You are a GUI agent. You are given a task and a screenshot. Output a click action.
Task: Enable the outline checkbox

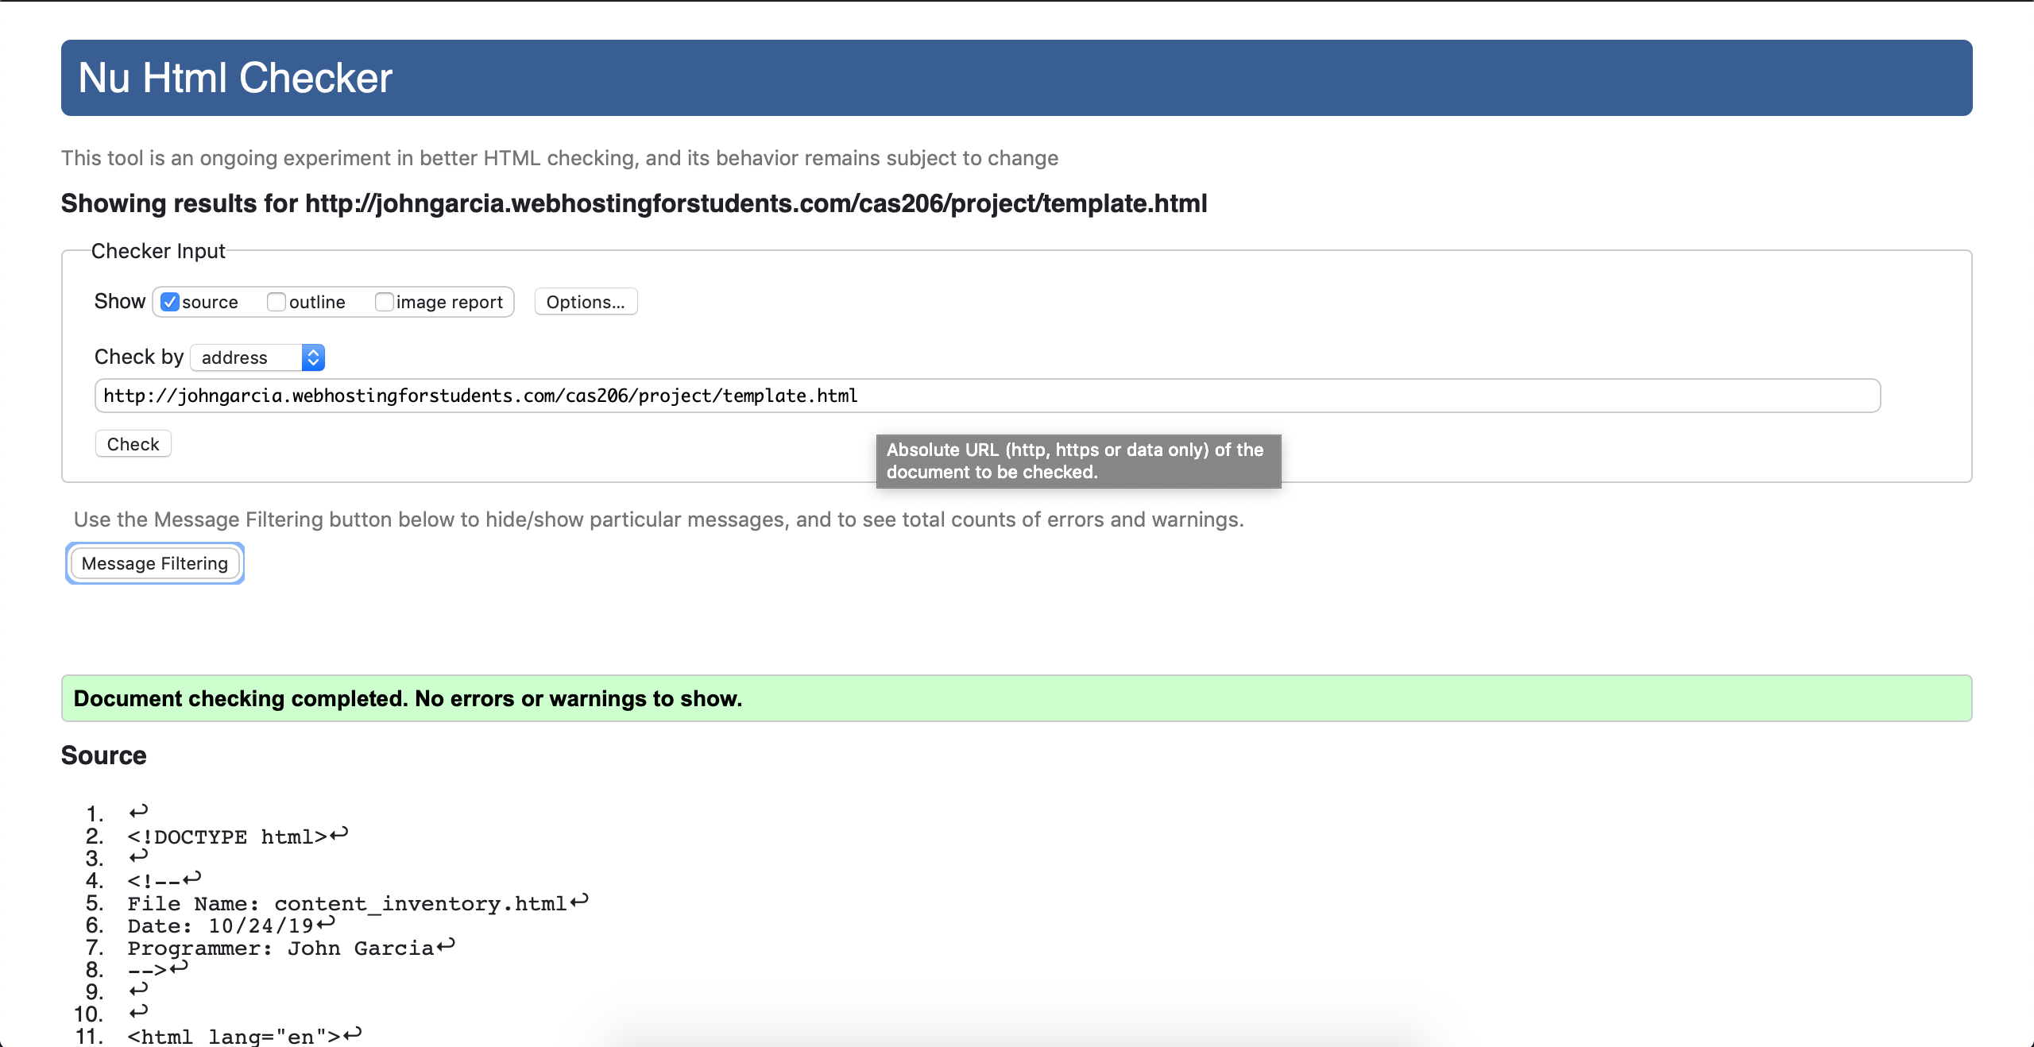(276, 302)
